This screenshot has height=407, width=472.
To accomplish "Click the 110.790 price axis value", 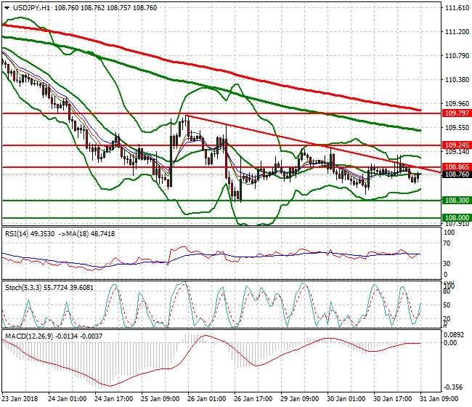I will pyautogui.click(x=457, y=56).
